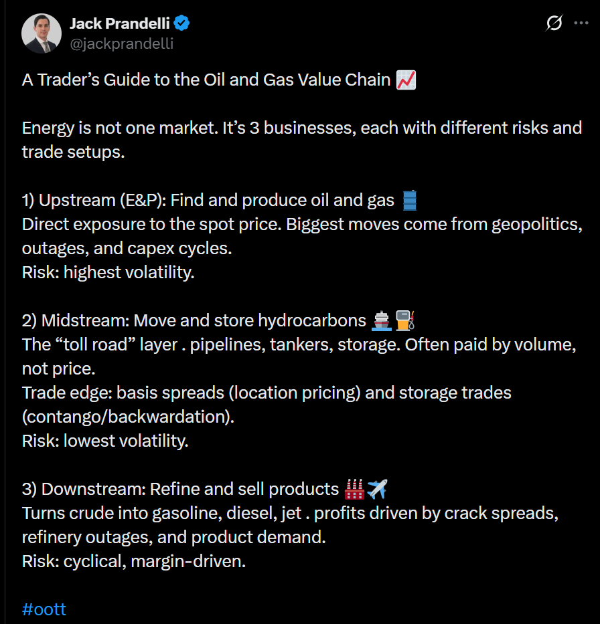Open the #oott hashtag
This screenshot has height=624, width=600.
pos(44,609)
